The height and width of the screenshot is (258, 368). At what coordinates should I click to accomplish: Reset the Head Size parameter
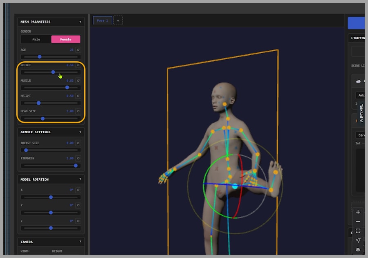78,111
